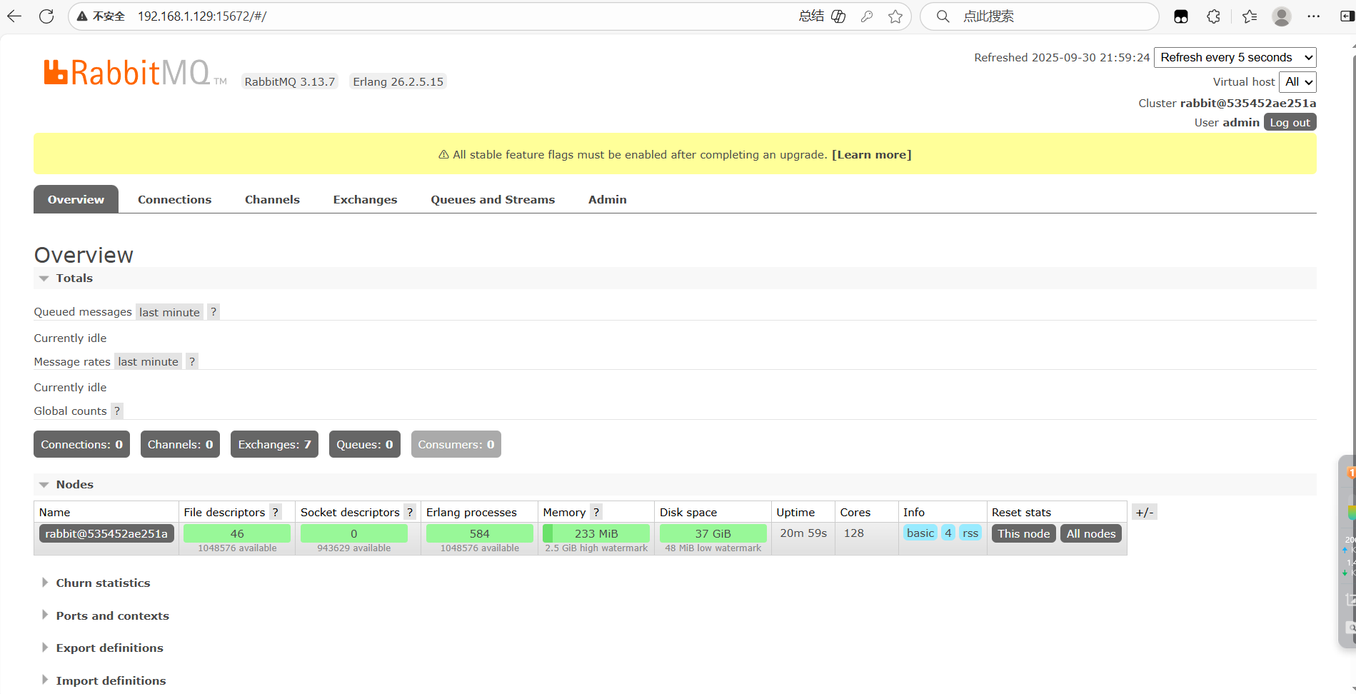Expand Churn statistics section
This screenshot has height=694, width=1356.
(x=103, y=583)
